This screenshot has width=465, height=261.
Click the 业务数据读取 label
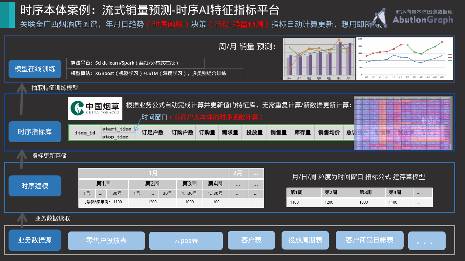coord(53,218)
